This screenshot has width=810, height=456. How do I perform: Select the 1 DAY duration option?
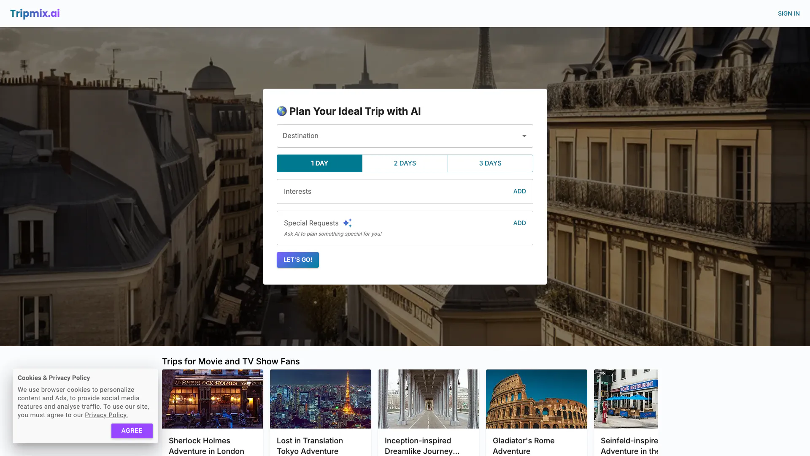click(x=319, y=163)
